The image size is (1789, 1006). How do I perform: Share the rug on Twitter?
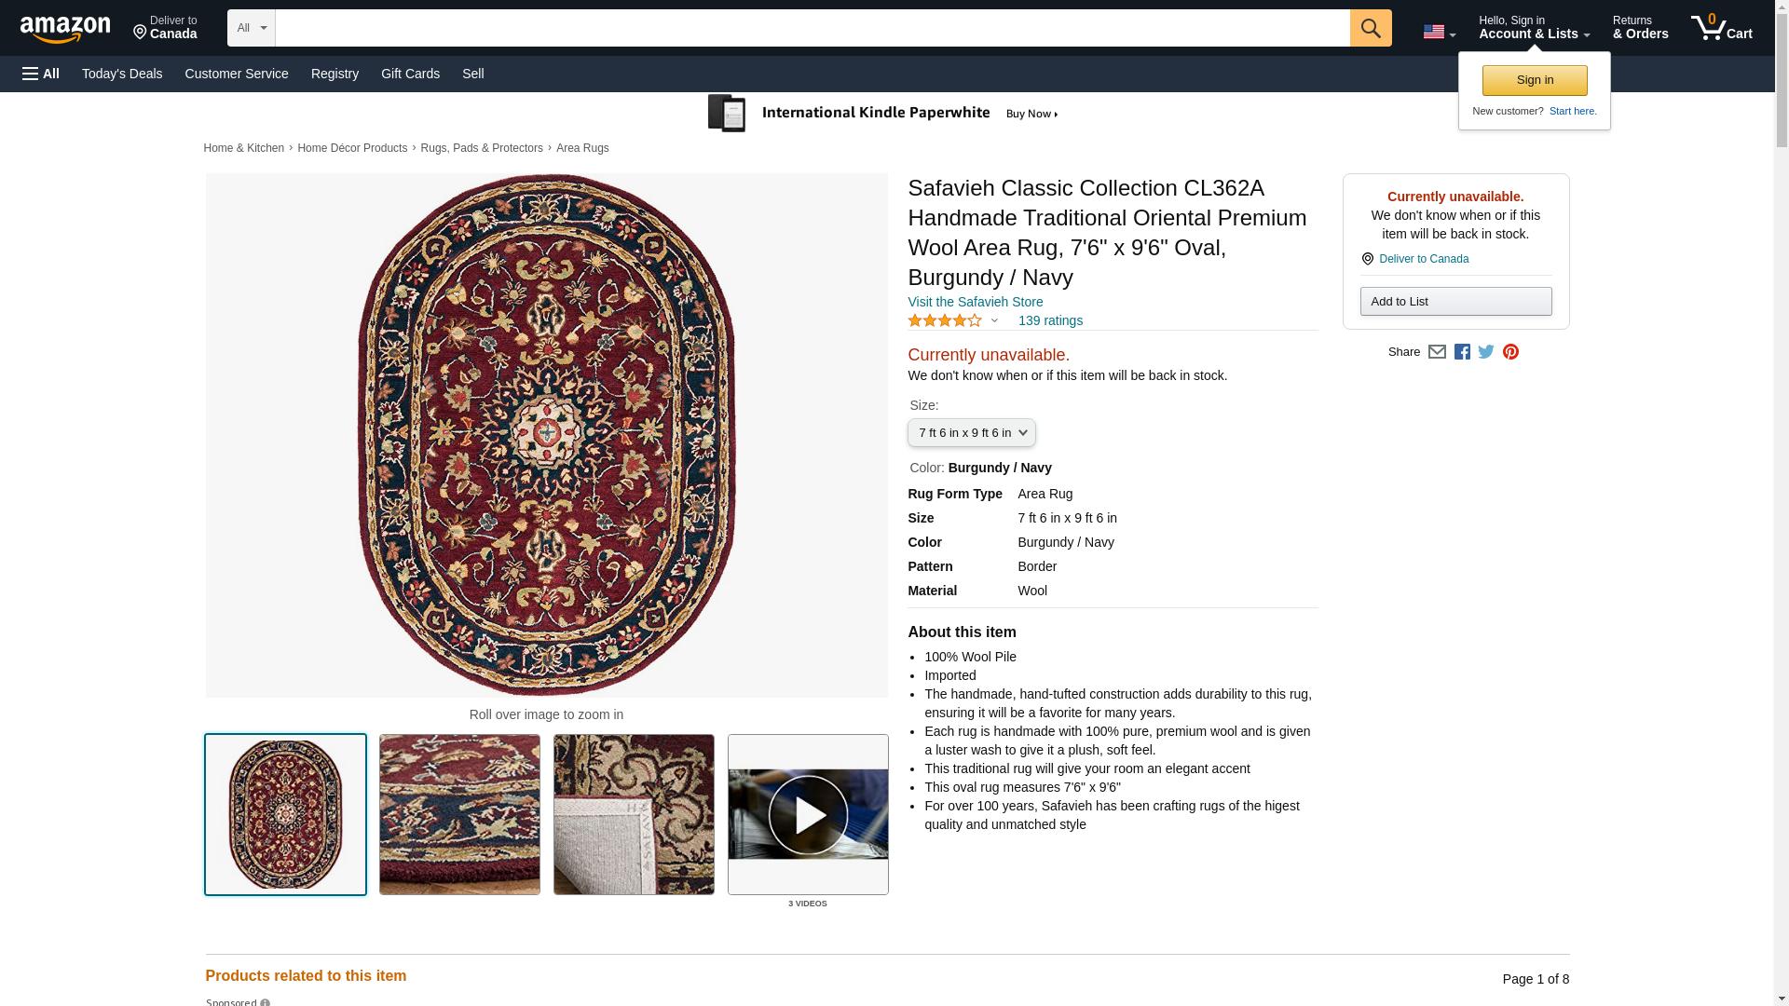point(1486,352)
